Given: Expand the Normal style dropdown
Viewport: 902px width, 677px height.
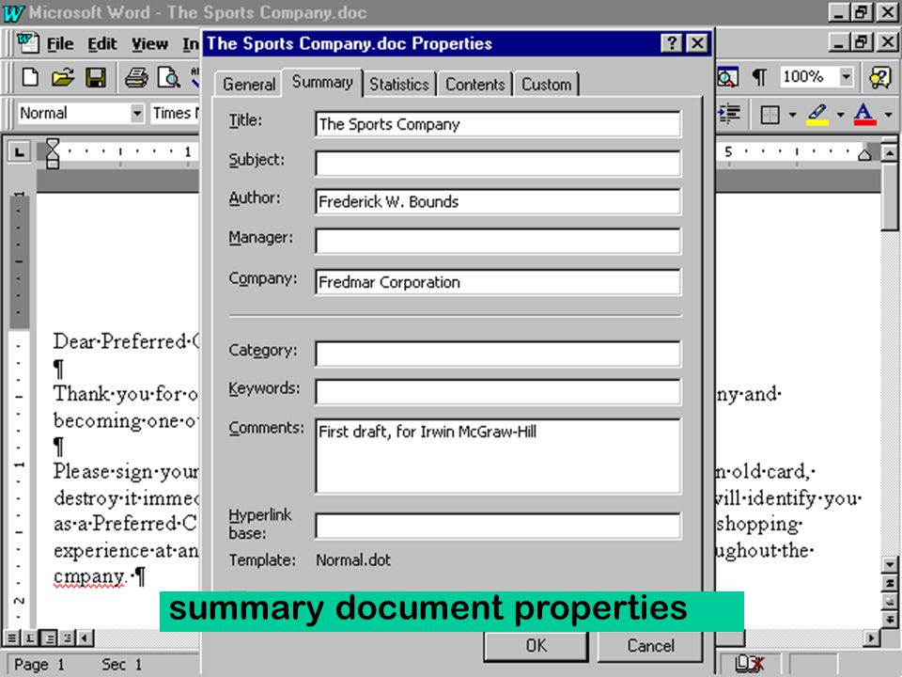Looking at the screenshot, I should point(137,113).
